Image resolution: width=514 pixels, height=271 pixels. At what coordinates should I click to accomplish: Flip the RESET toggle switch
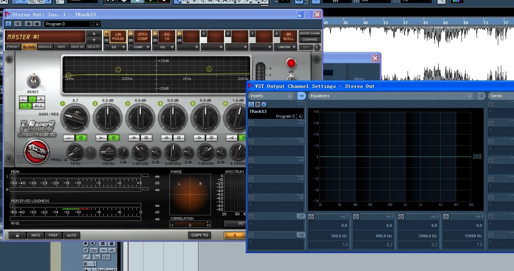pos(33,81)
